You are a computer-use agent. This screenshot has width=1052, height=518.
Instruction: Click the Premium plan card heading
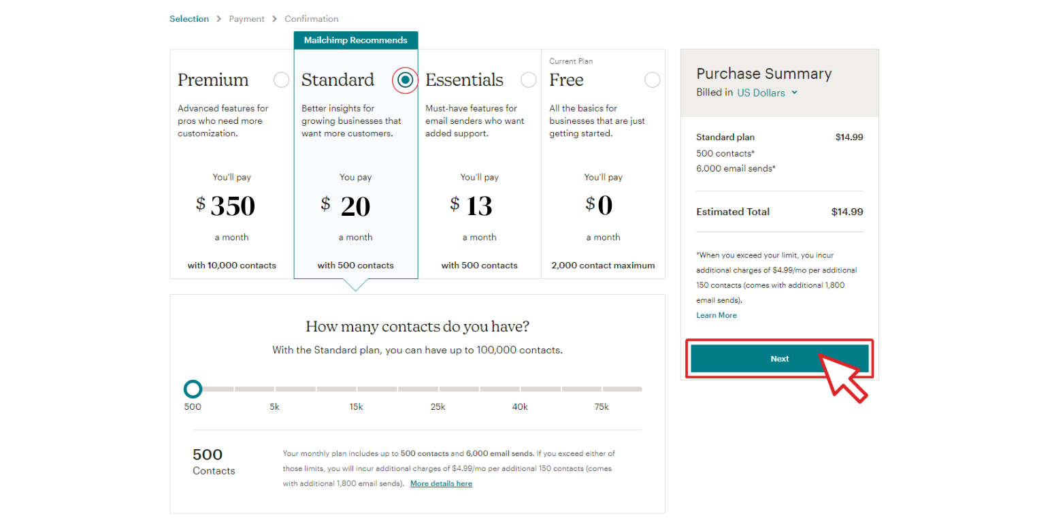point(213,80)
